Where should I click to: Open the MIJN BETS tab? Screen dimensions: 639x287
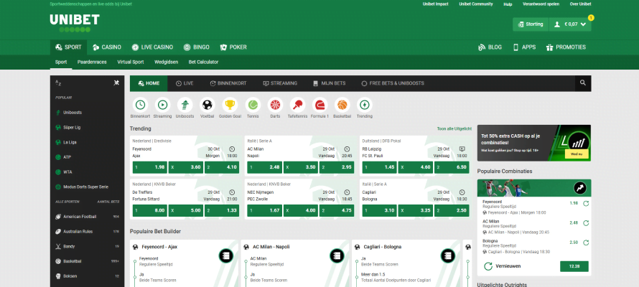pos(330,83)
